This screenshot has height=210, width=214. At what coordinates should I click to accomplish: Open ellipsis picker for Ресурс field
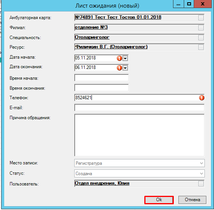click(201, 47)
